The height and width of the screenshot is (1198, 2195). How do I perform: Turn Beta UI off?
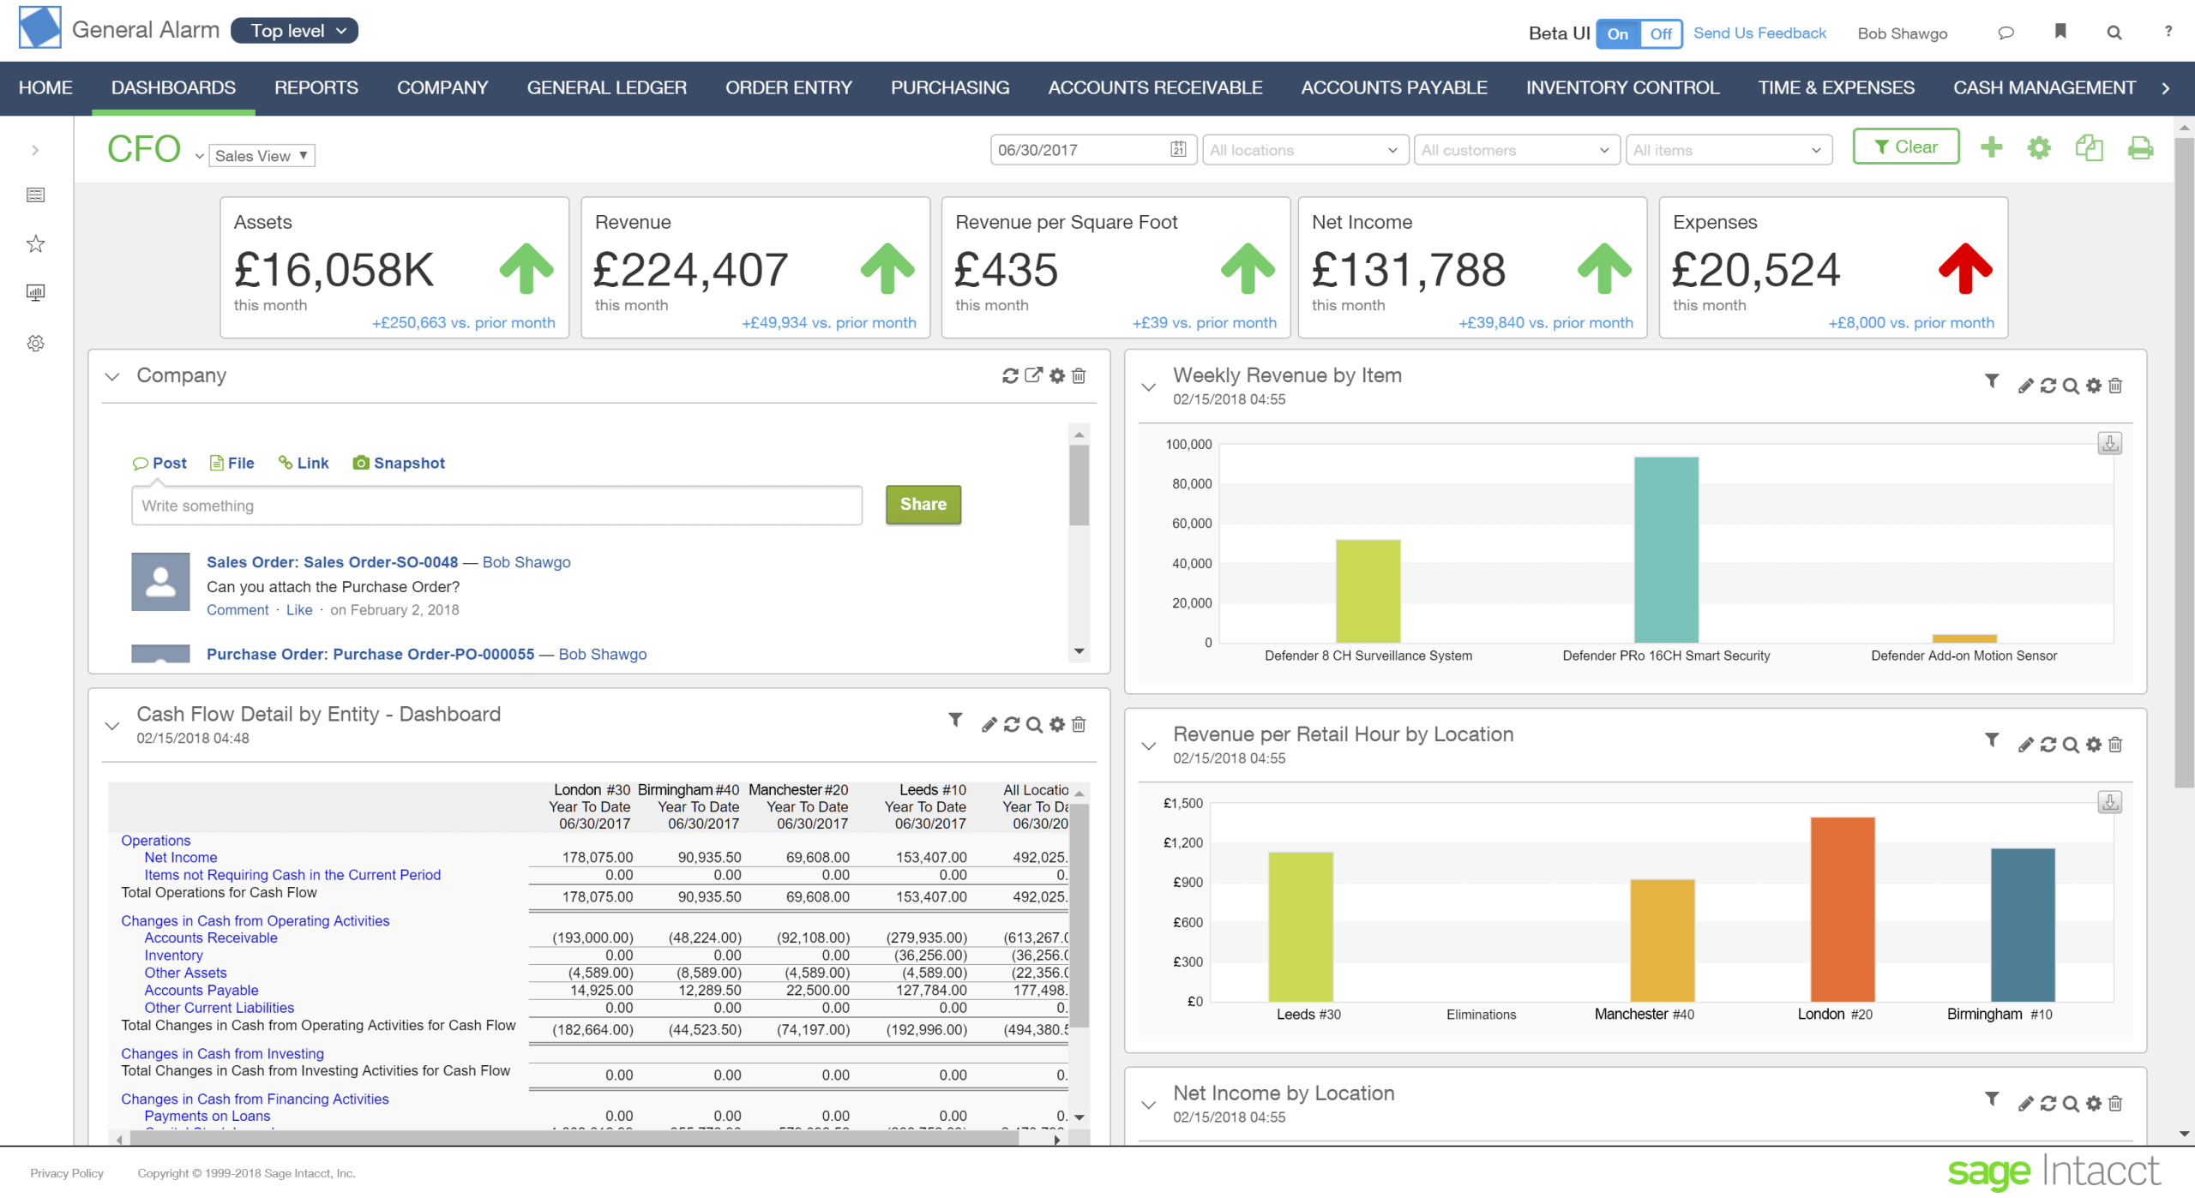[1661, 33]
